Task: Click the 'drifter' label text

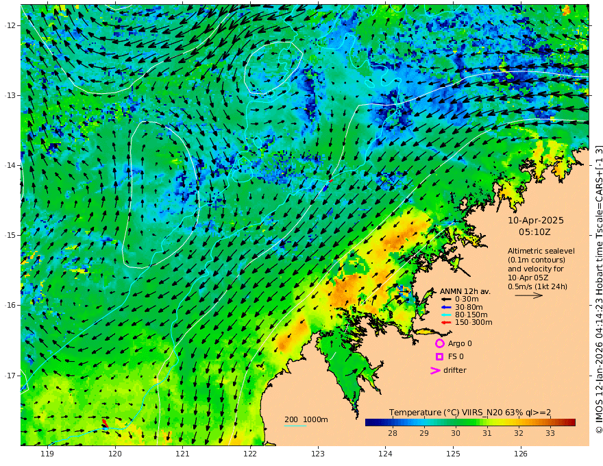Action: pos(454,370)
